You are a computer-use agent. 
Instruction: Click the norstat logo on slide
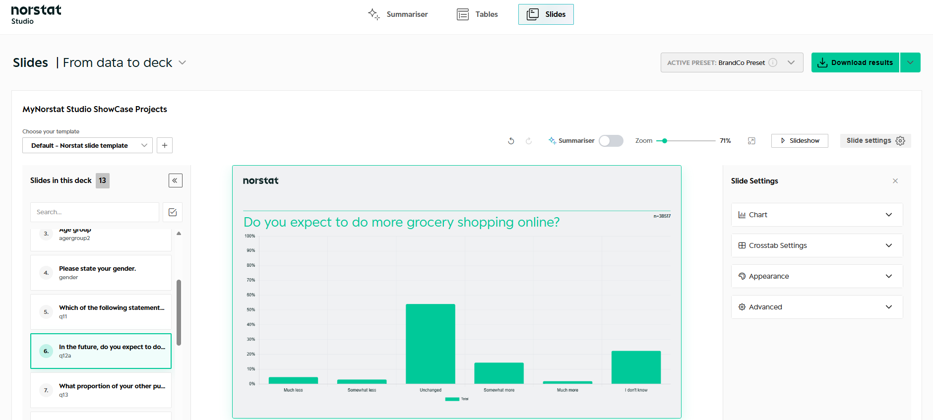coord(261,180)
